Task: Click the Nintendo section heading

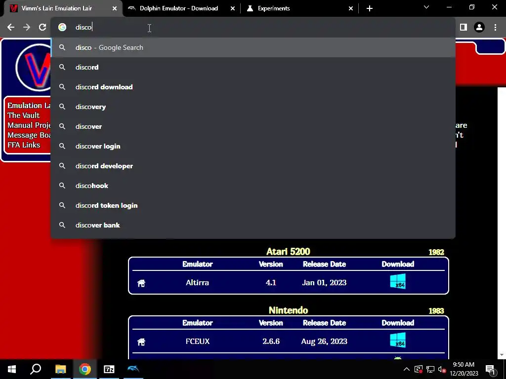Action: pos(288,310)
